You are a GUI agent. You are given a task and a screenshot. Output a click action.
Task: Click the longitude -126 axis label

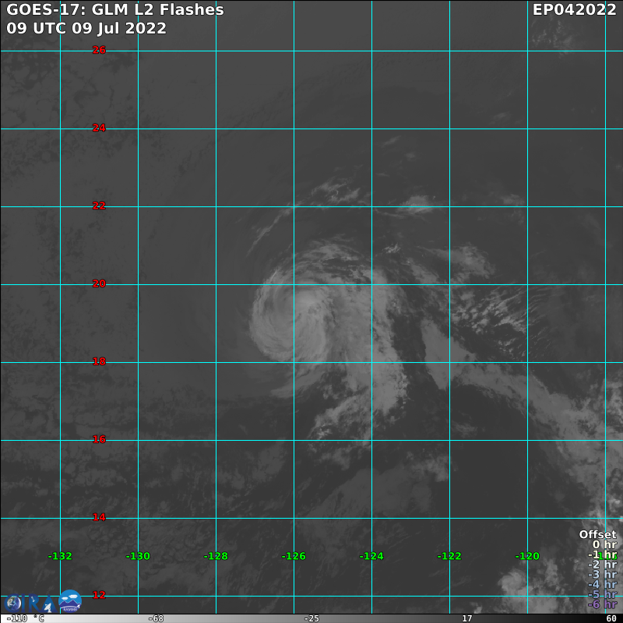(x=294, y=556)
